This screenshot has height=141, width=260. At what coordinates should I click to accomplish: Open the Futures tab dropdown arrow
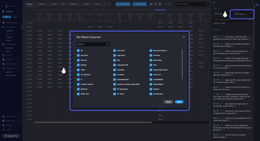tap(34, 4)
